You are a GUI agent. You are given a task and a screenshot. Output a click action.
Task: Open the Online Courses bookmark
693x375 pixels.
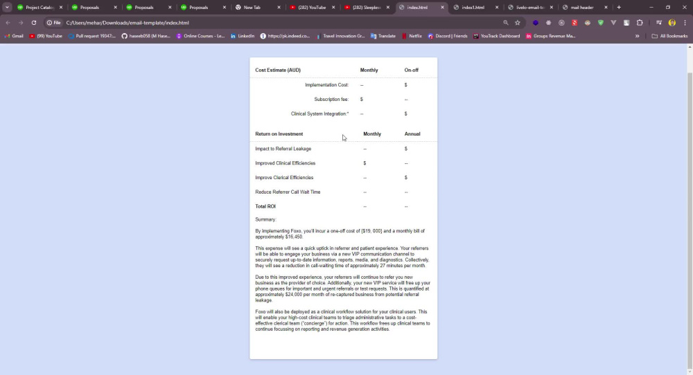201,36
